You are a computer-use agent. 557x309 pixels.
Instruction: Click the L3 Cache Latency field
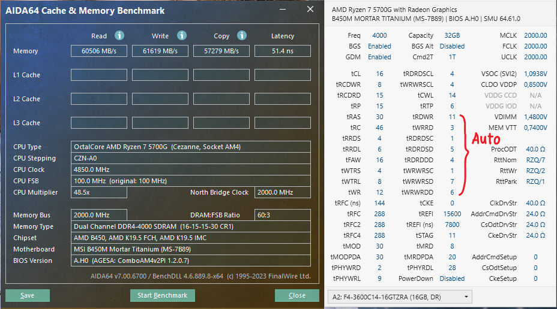pyautogui.click(x=283, y=123)
